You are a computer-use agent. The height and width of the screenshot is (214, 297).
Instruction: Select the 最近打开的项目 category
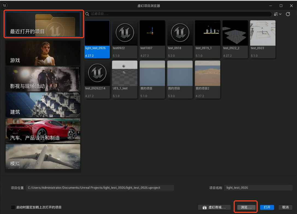(x=43, y=24)
